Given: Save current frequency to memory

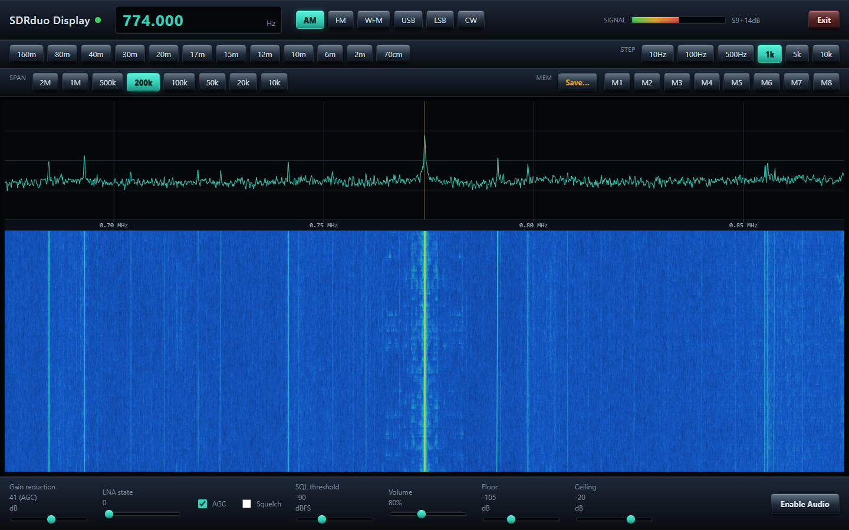Looking at the screenshot, I should tap(577, 82).
